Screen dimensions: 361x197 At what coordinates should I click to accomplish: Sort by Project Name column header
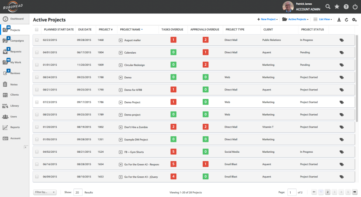pyautogui.click(x=130, y=29)
